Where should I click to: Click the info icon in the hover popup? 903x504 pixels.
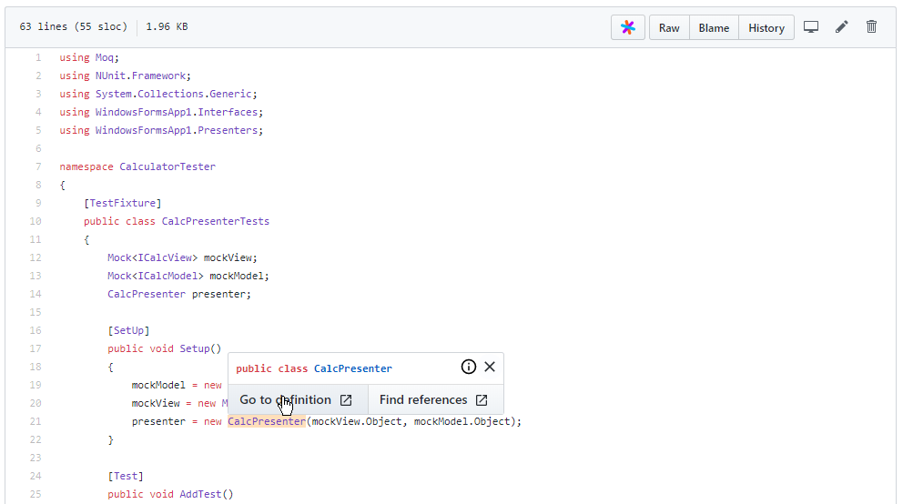click(469, 368)
